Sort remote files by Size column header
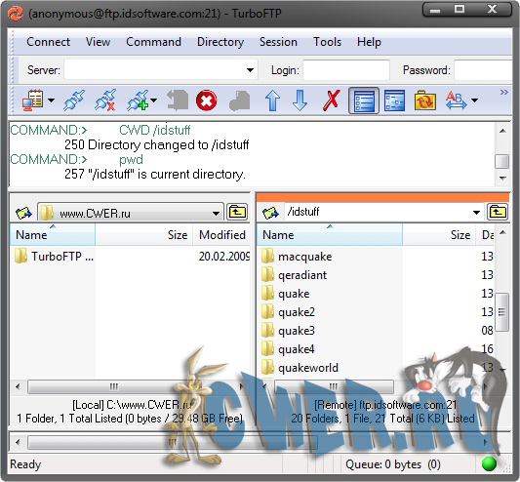520x482 pixels. [439, 235]
